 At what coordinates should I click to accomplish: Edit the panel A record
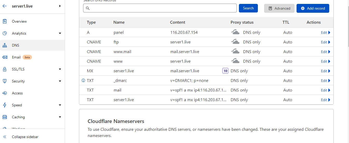point(326,32)
